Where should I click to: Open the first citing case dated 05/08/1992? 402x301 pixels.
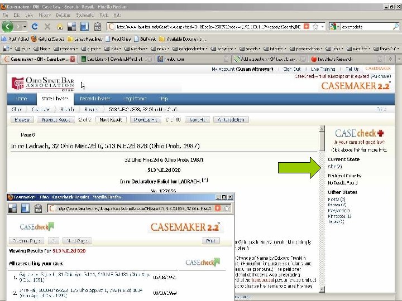(85, 277)
